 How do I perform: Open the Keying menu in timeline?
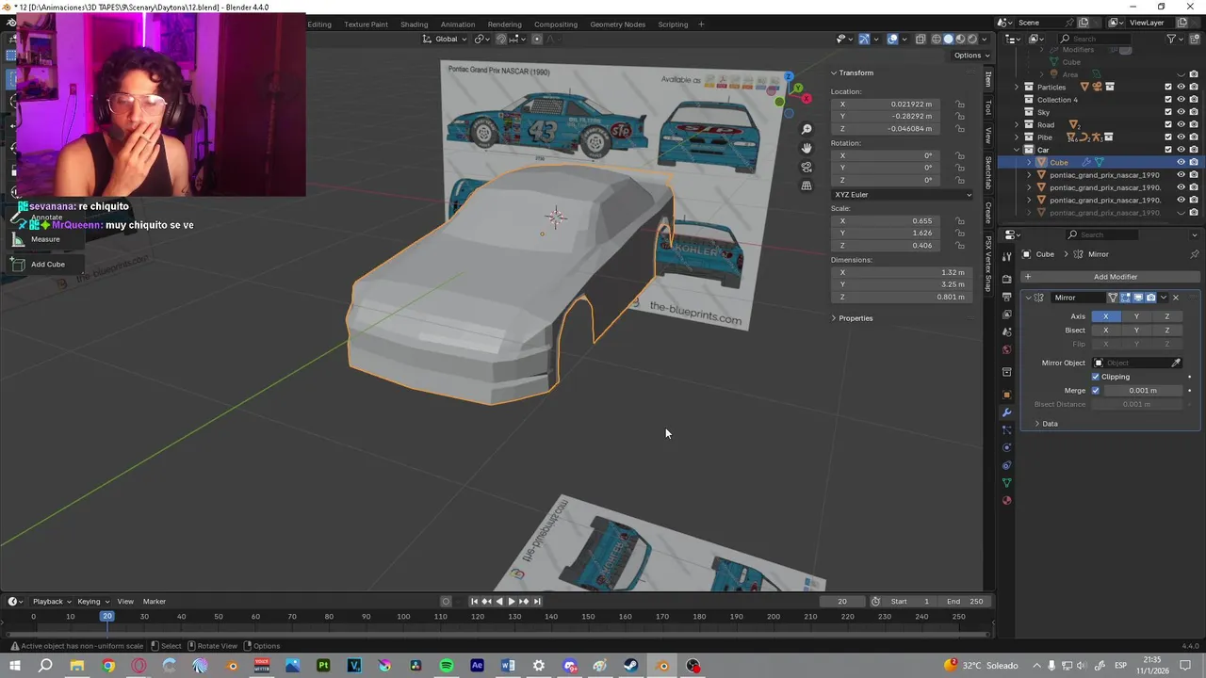tap(91, 602)
